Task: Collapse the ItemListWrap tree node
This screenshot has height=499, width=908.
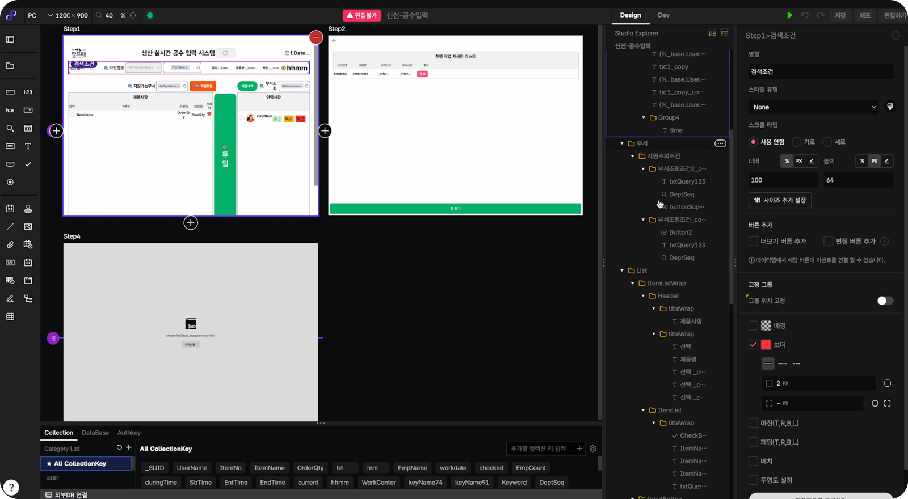Action: (633, 283)
